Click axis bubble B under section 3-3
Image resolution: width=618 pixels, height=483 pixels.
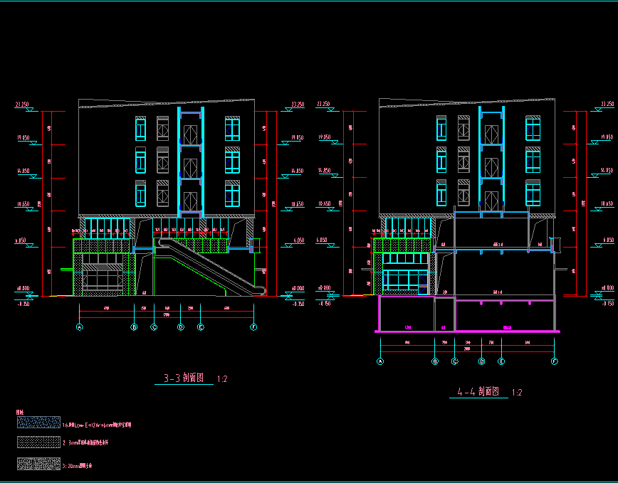coord(134,327)
